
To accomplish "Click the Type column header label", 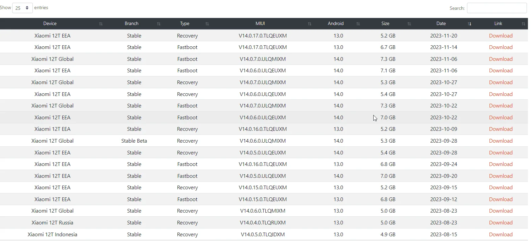I will 185,23.
